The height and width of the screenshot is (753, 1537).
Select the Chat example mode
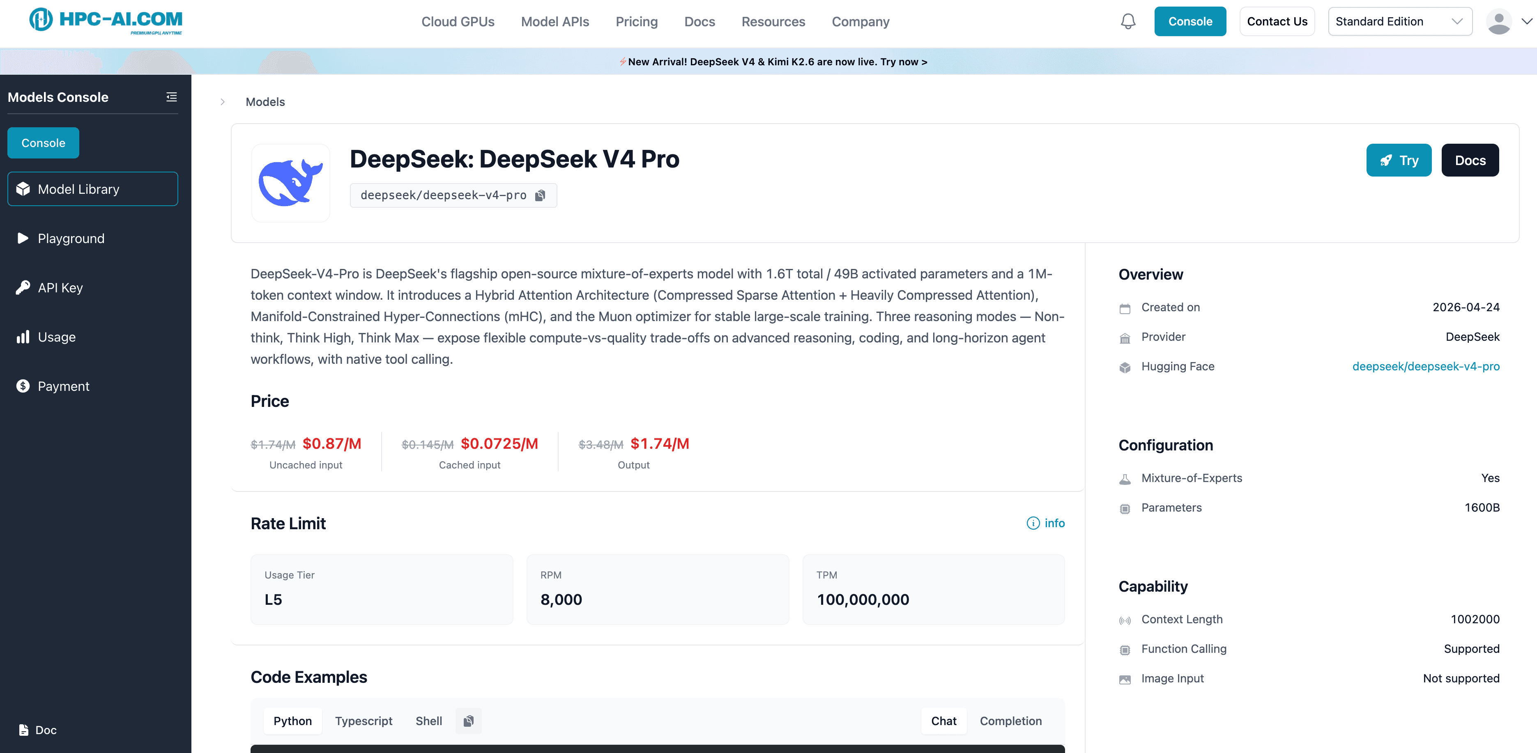tap(943, 721)
